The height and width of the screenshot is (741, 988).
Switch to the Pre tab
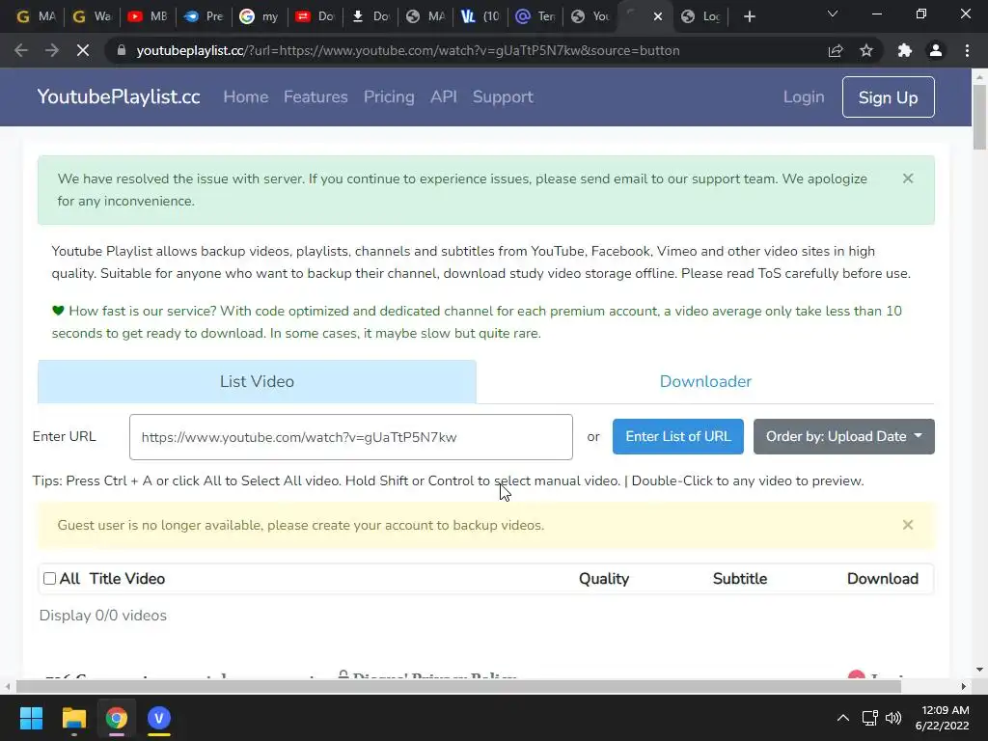point(203,16)
